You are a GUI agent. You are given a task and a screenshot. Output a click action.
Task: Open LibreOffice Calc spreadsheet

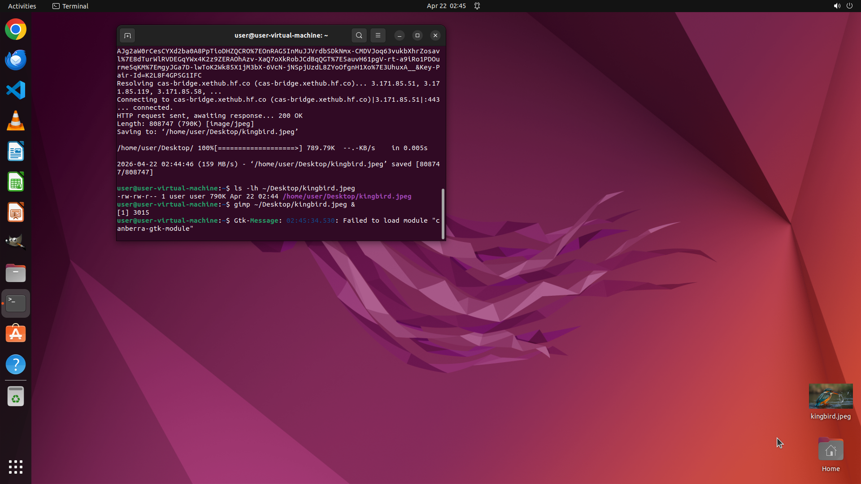point(16,182)
